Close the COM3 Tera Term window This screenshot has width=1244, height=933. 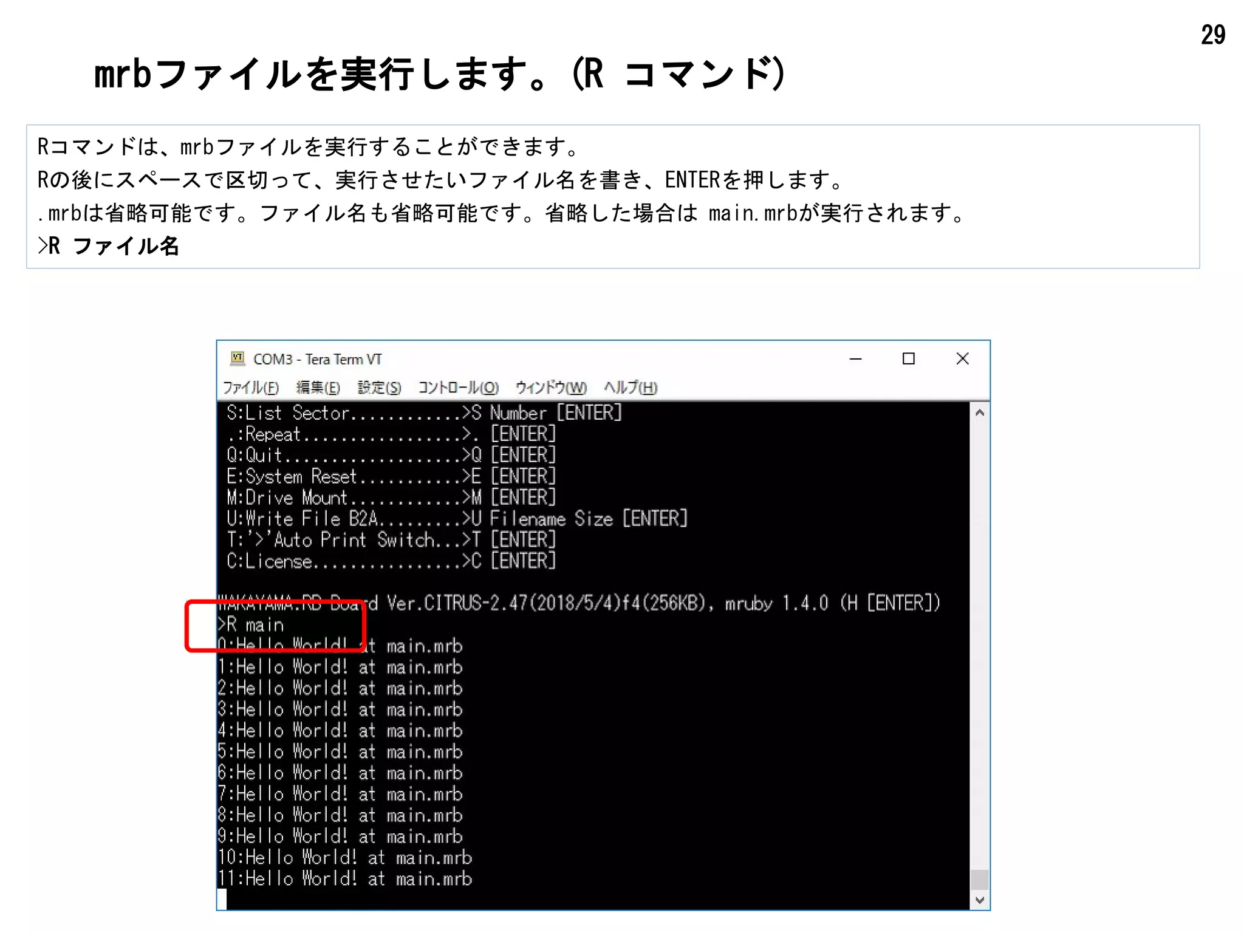tap(962, 359)
